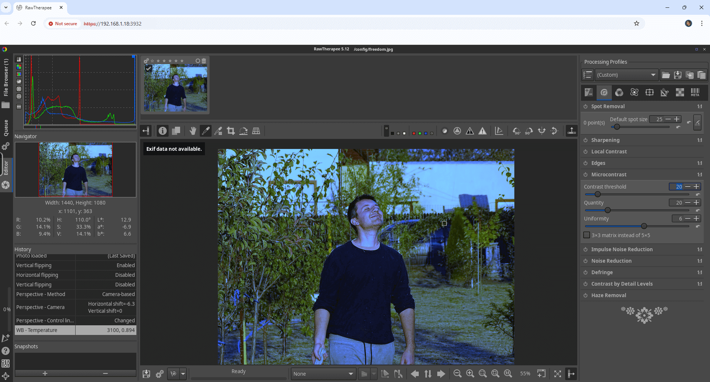The width and height of the screenshot is (710, 382).
Task: Open the Exposure tab
Action: click(x=589, y=92)
